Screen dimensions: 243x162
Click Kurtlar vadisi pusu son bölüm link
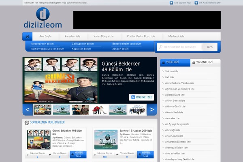[47, 49]
